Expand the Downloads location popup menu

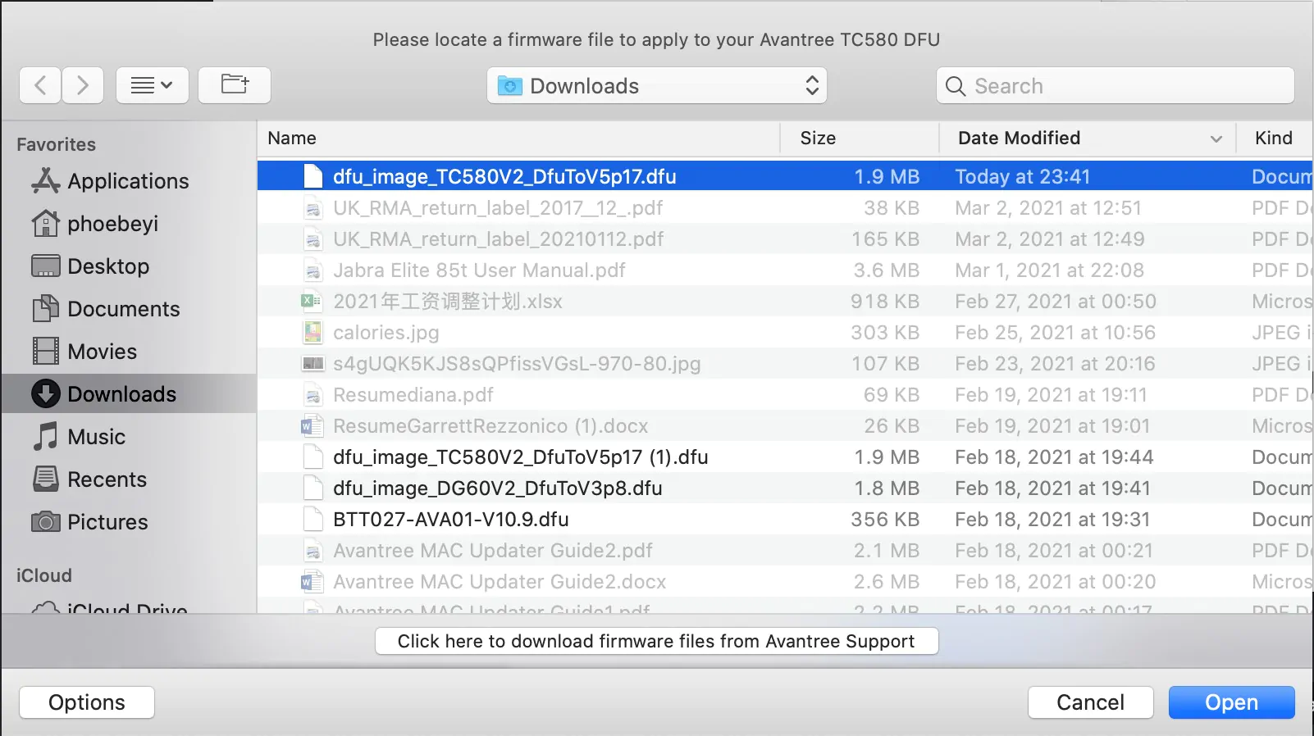[656, 86]
